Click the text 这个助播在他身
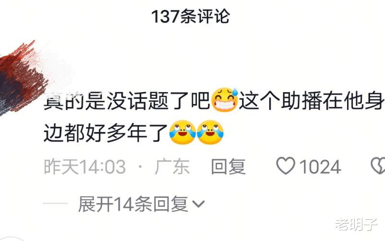This screenshot has width=385, height=241. click(x=312, y=100)
